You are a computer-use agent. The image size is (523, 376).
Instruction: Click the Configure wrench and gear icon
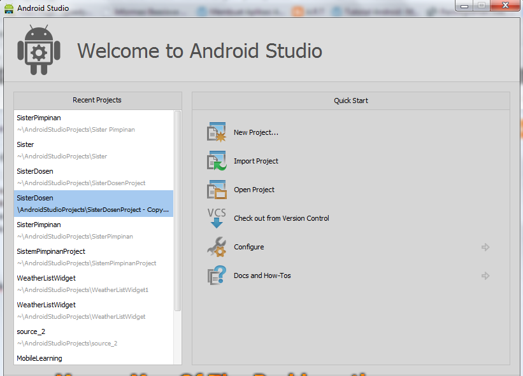(x=217, y=247)
